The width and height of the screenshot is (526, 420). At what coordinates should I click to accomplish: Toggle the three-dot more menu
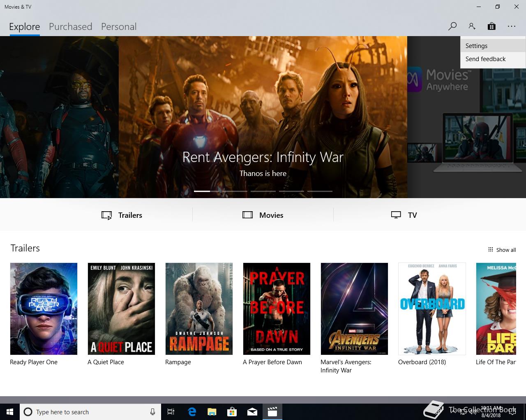click(x=511, y=26)
